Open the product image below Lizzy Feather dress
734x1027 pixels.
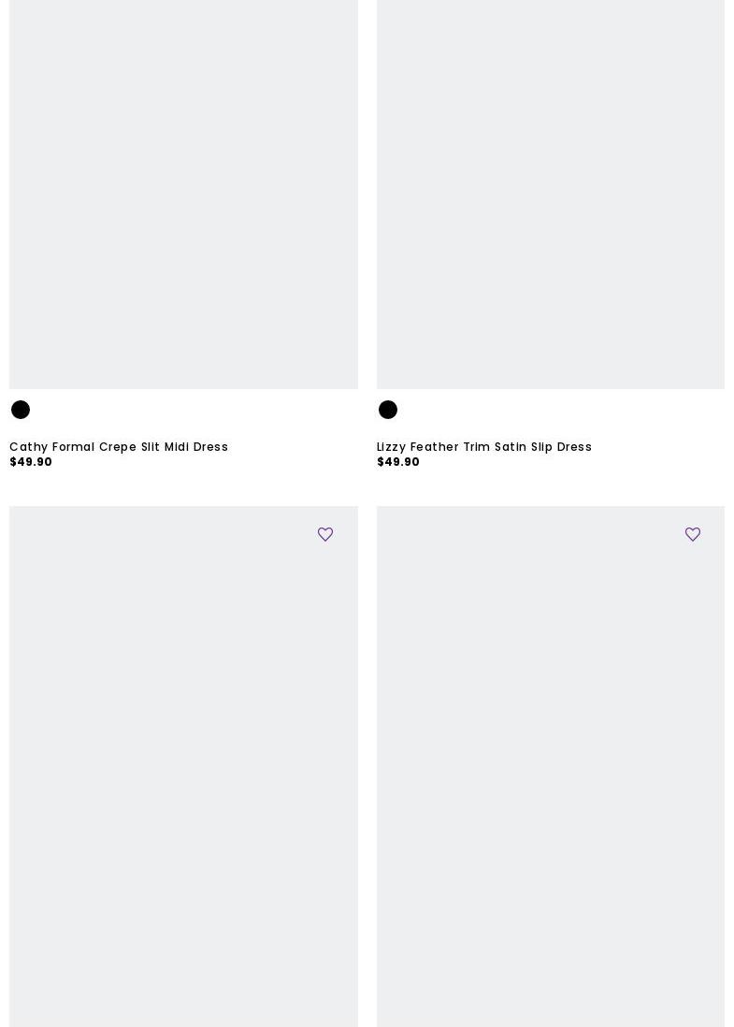[x=550, y=766]
